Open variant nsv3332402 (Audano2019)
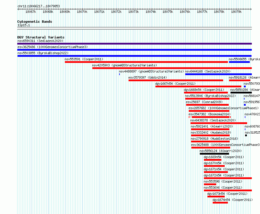The image size is (260, 214). coord(211,132)
